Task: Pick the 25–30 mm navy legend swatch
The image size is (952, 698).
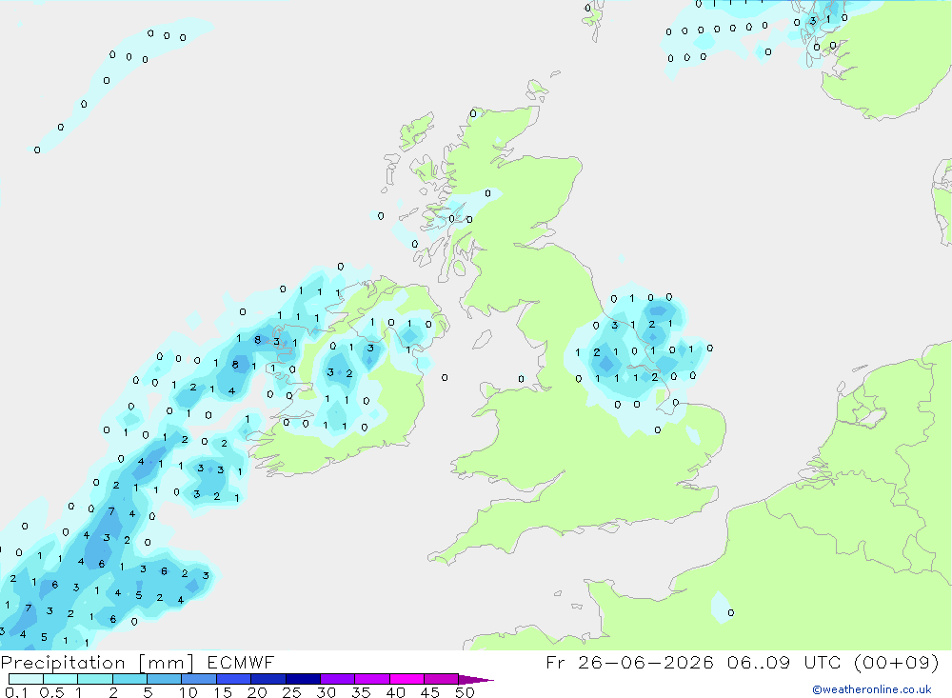Action: [x=303, y=679]
